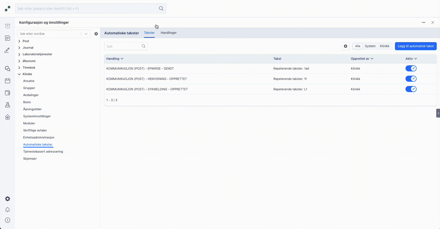Open the HENVISNING - OPPRETTET row
The width and height of the screenshot is (440, 229).
(x=270, y=79)
